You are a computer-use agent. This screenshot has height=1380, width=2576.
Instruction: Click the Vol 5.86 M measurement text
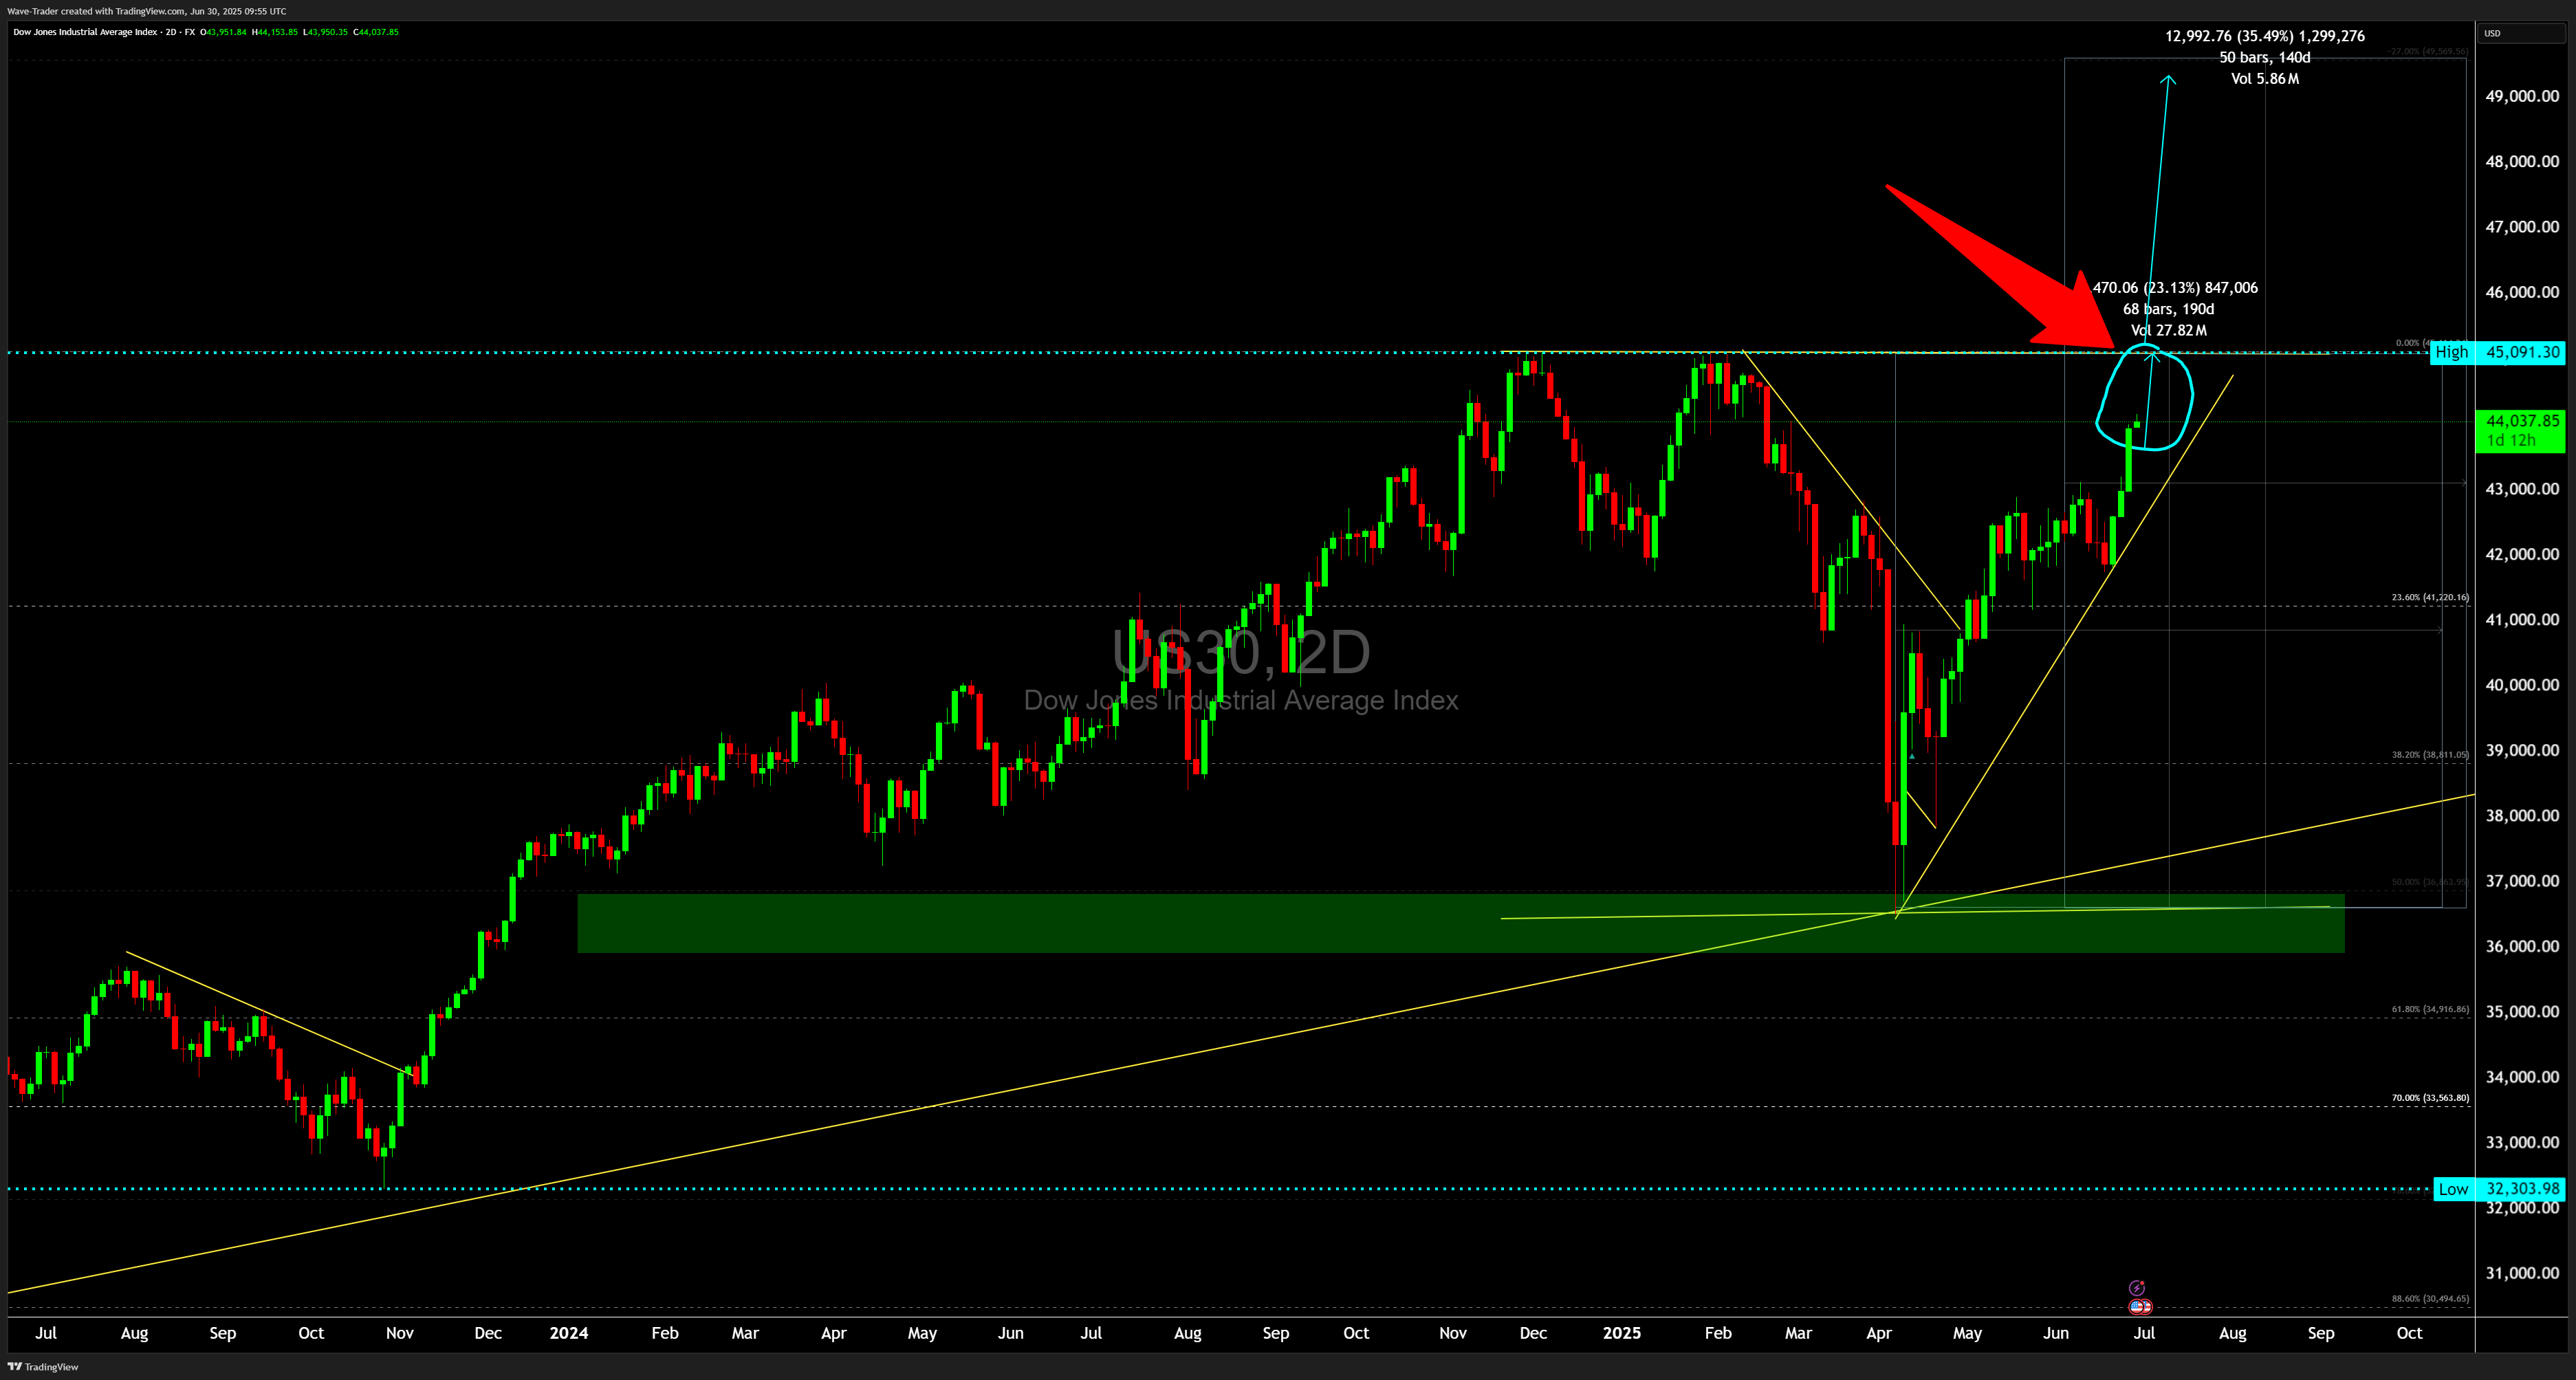pos(2265,79)
